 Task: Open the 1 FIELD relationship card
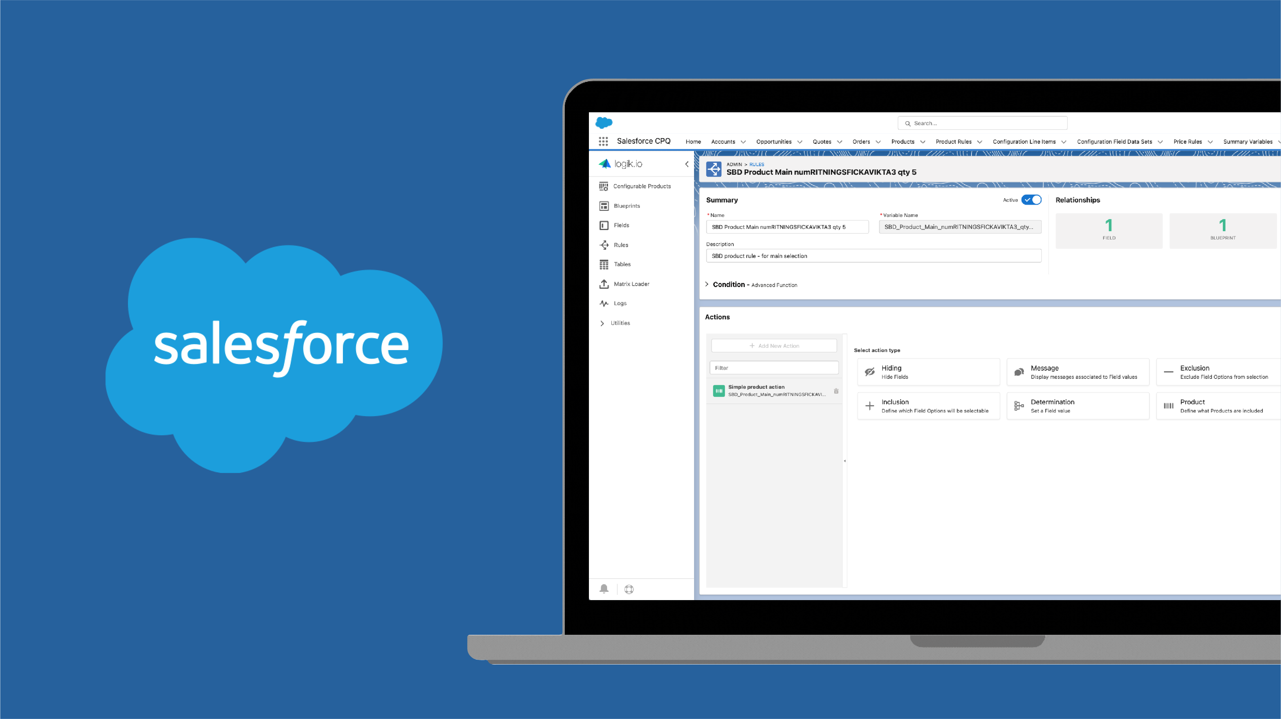coord(1109,231)
